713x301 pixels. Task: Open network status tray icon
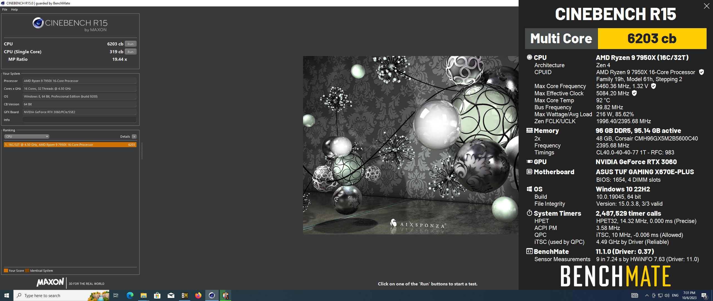point(660,295)
